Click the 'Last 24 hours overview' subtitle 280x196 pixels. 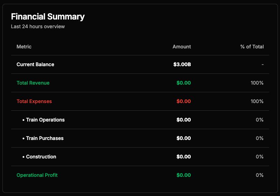38,26
